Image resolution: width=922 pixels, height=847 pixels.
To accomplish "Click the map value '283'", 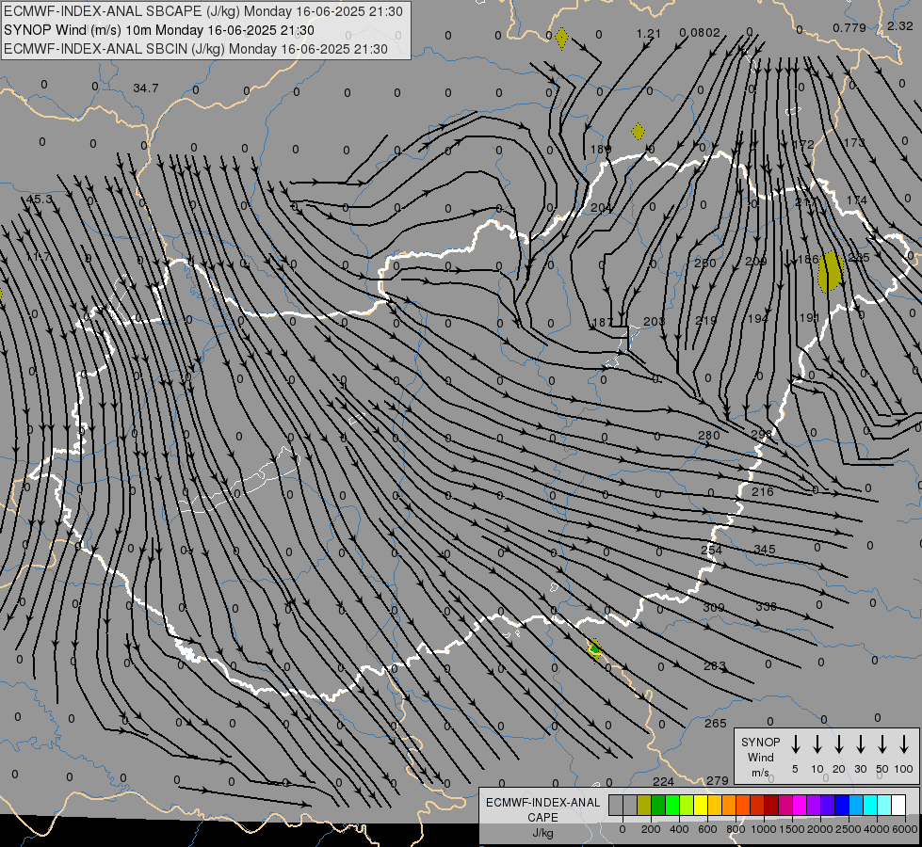I will pyautogui.click(x=715, y=666).
